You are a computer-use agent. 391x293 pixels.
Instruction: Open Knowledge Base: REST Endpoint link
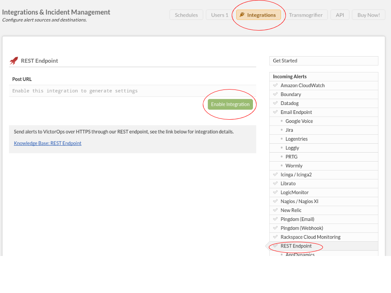click(48, 143)
